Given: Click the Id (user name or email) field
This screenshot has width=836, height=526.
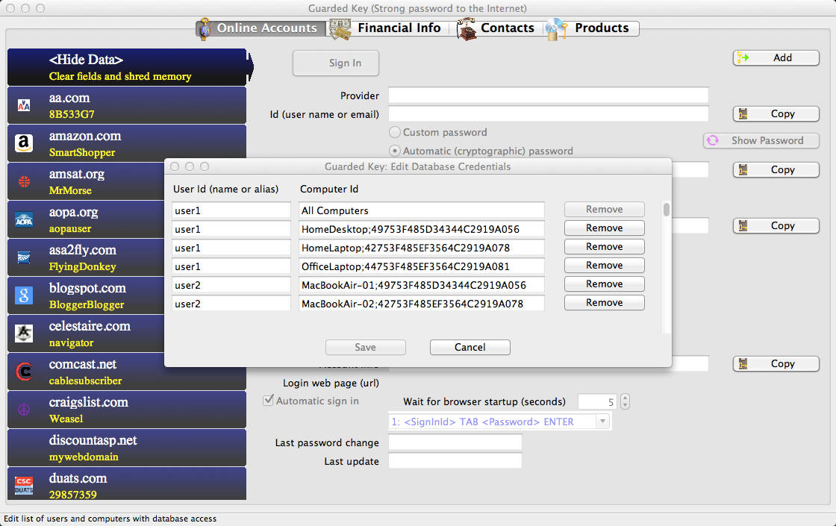Looking at the screenshot, I should pyautogui.click(x=548, y=114).
